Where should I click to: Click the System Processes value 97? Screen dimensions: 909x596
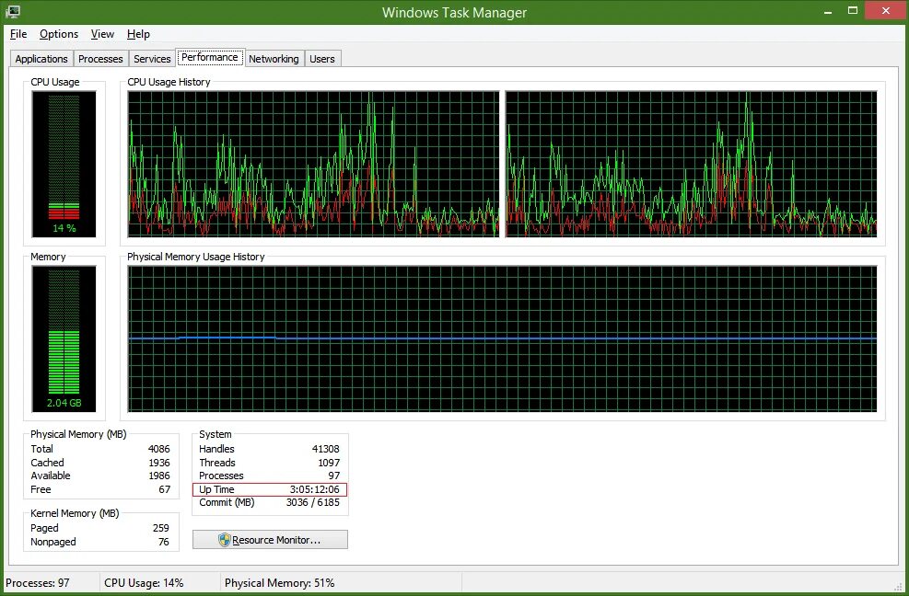(334, 476)
